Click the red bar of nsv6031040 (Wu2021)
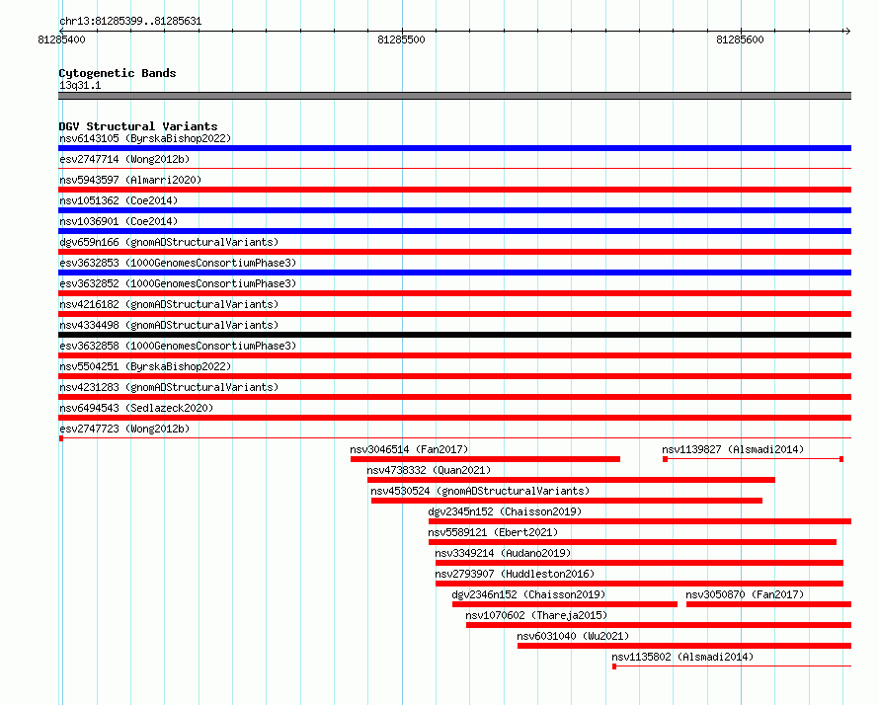The height and width of the screenshot is (705, 879). 684,646
